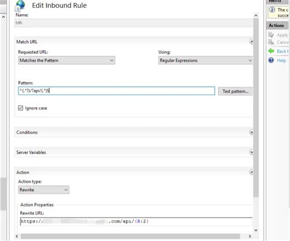Click the Edit Inbound Rule globe icon
The width and height of the screenshot is (290, 241).
20,6
